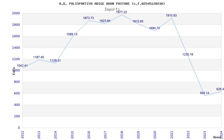Click x-axis year 2019
Image resolution: width=224 pixels, height=140 pixels.
coord(139,135)
